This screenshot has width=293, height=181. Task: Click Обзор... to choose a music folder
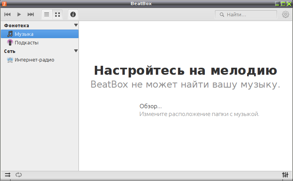pyautogui.click(x=151, y=106)
